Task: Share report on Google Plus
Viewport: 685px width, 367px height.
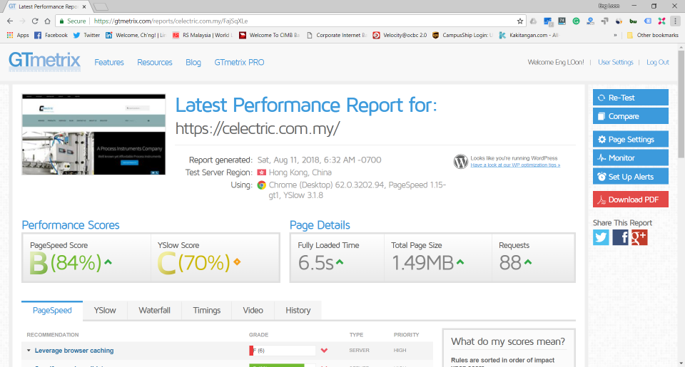Action: (639, 237)
